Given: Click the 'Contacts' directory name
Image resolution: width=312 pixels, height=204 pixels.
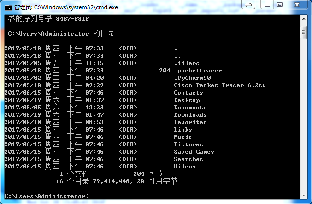Looking at the screenshot, I should click(188, 93).
